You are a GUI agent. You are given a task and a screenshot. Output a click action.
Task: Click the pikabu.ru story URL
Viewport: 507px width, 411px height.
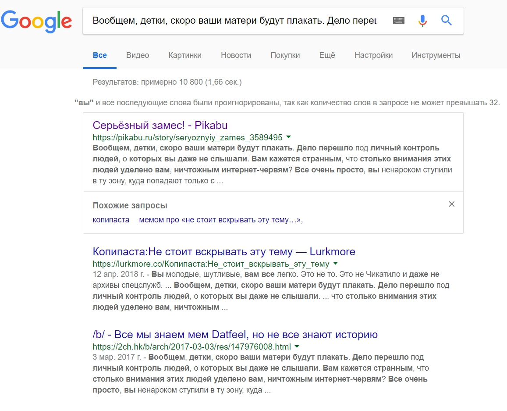[x=188, y=138]
